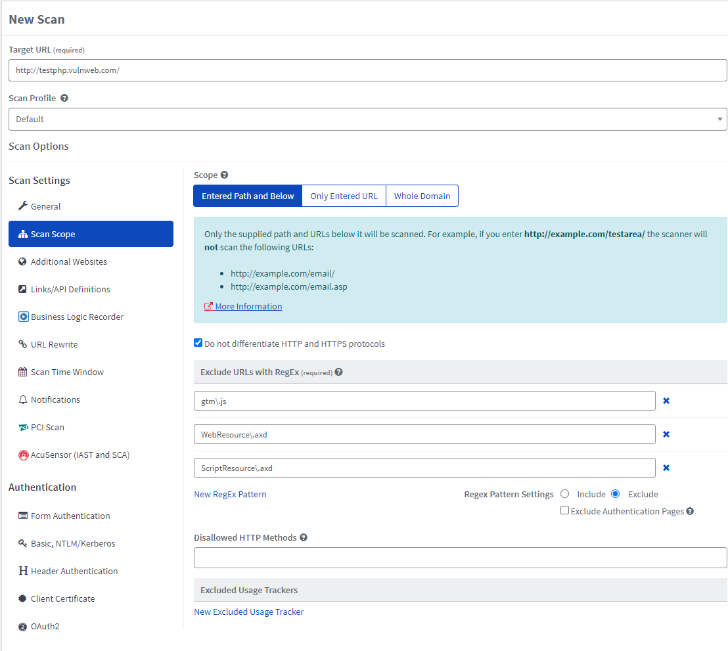The height and width of the screenshot is (651, 728).
Task: Click the red AcuSensor icon
Action: tap(23, 455)
